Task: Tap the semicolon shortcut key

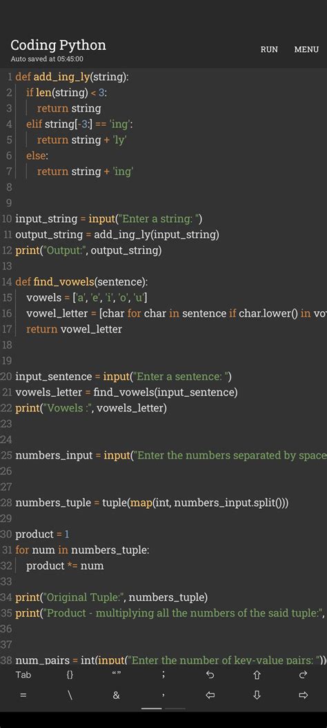Action: pyautogui.click(x=163, y=675)
